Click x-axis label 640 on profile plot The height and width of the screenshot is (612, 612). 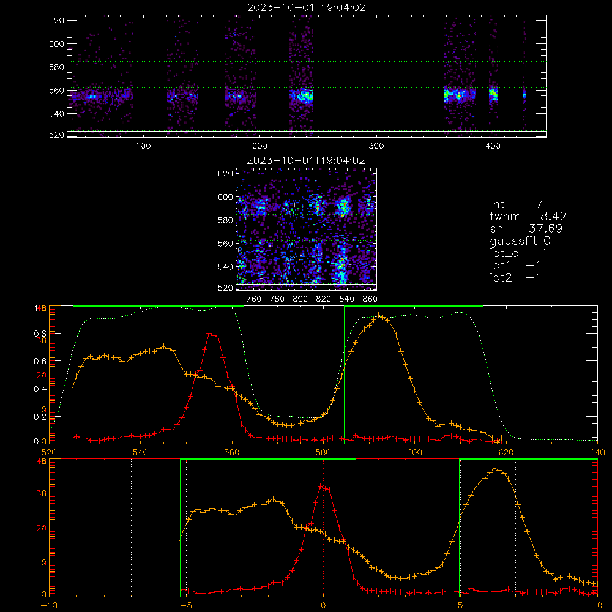pyautogui.click(x=597, y=452)
